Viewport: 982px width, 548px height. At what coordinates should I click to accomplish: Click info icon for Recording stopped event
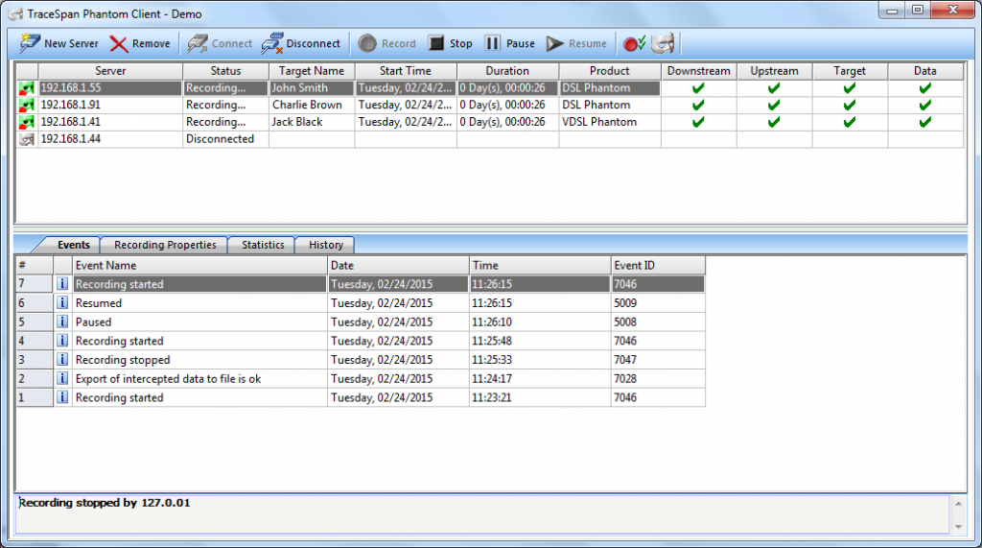tap(63, 361)
